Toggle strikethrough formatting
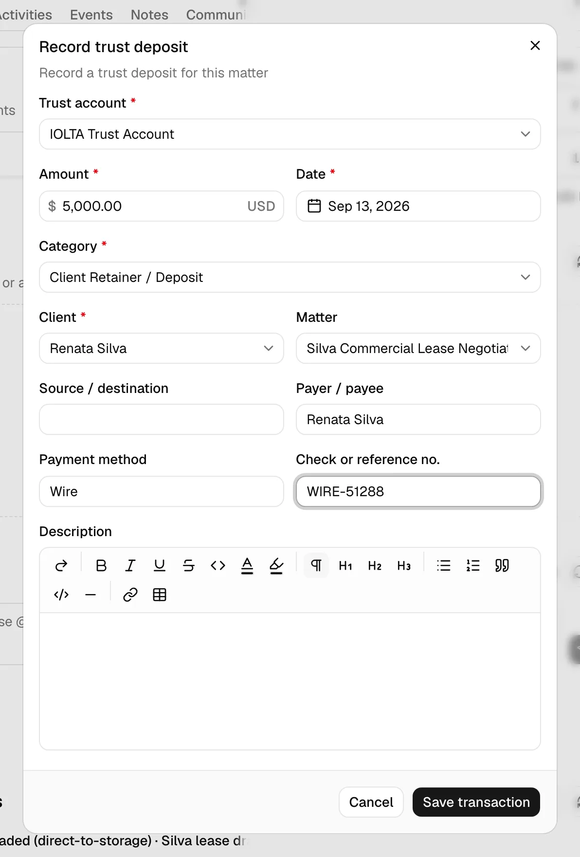Screen dimensions: 580x857 pyautogui.click(x=189, y=565)
